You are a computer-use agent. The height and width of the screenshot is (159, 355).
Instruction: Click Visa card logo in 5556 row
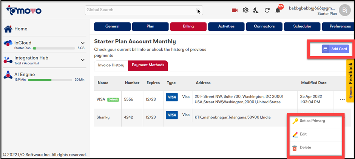(172, 97)
